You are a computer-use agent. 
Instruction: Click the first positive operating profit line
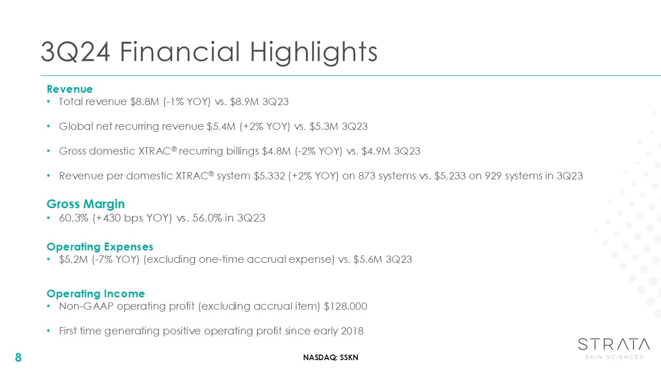[x=211, y=331]
